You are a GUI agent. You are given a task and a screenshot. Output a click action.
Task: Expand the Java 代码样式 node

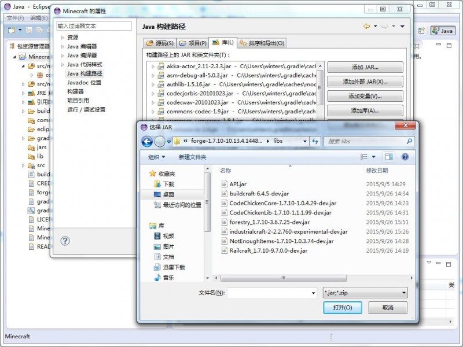(63, 65)
